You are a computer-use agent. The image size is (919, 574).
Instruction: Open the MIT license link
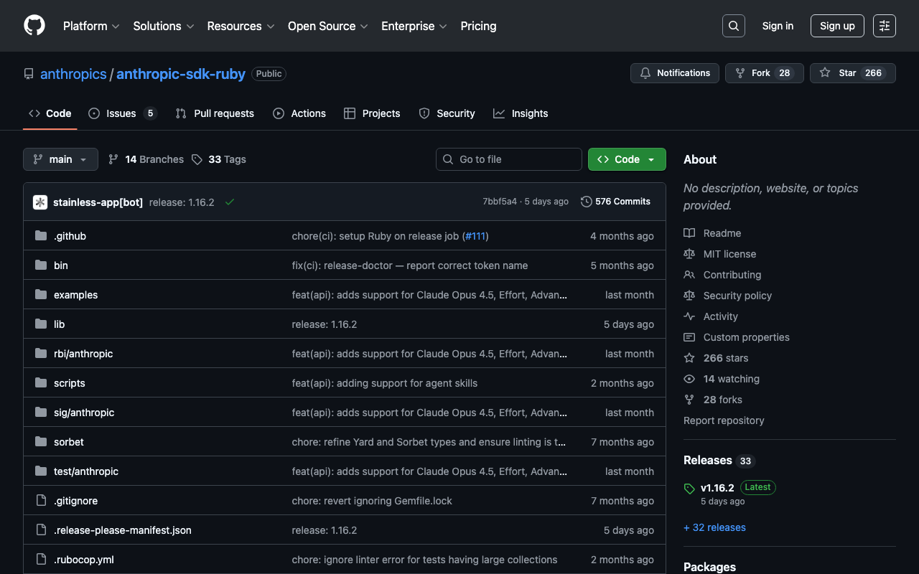click(729, 254)
